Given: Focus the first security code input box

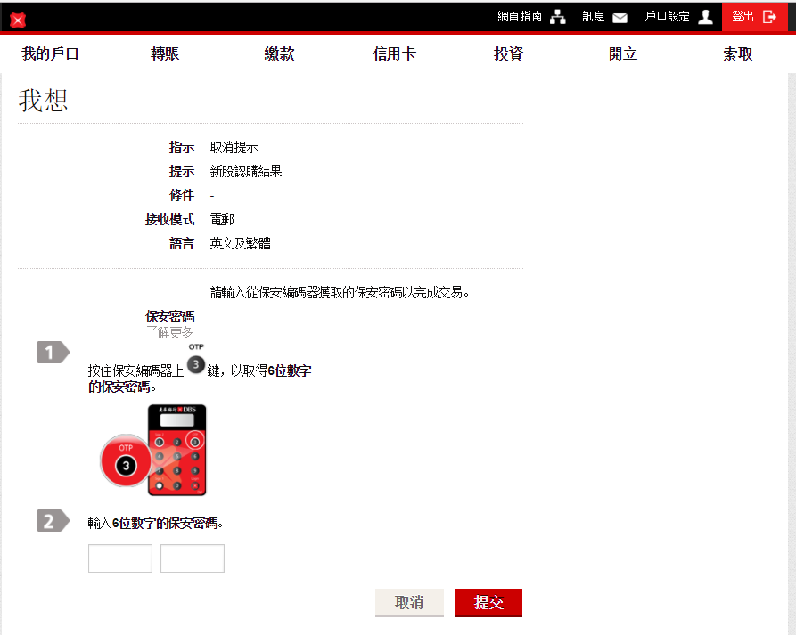Looking at the screenshot, I should pos(120,558).
